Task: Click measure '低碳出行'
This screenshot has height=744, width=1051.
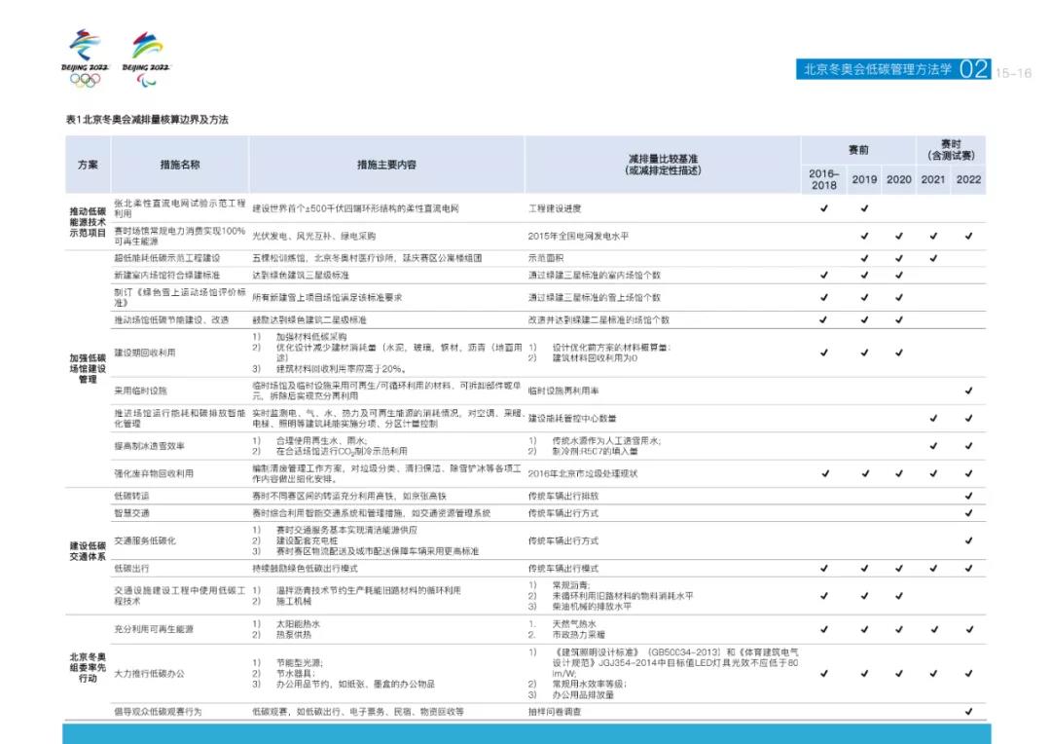Action: (131, 569)
